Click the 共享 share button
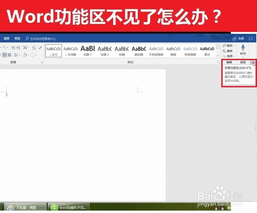The width and height of the screenshot is (257, 213). tap(238, 39)
